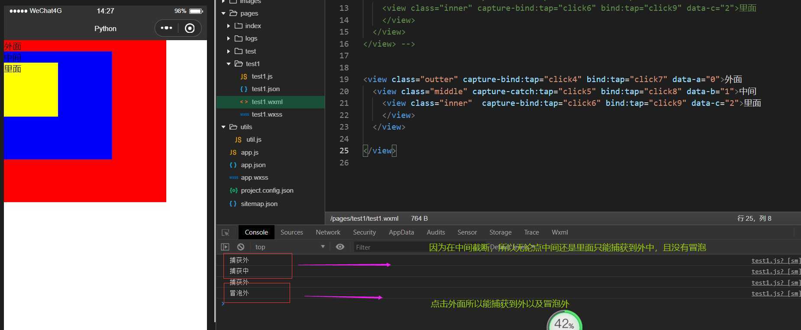This screenshot has height=330, width=801.
Task: Open test1.json file
Action: pos(265,89)
